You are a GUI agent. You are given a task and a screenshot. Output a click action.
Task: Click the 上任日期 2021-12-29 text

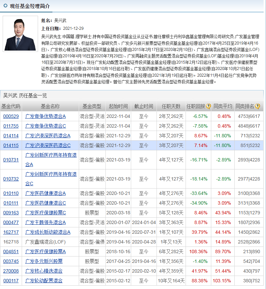[62, 28]
